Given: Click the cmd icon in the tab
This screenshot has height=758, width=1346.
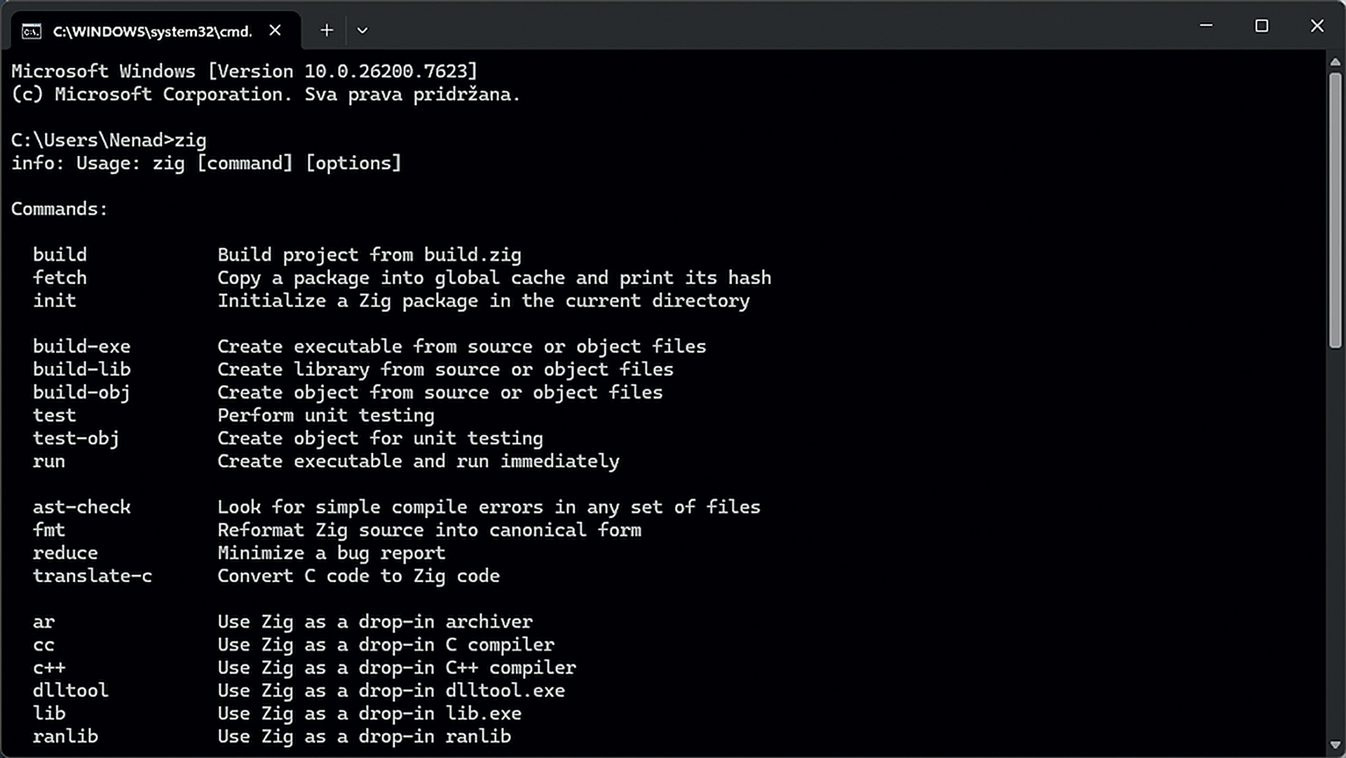Looking at the screenshot, I should [x=32, y=32].
